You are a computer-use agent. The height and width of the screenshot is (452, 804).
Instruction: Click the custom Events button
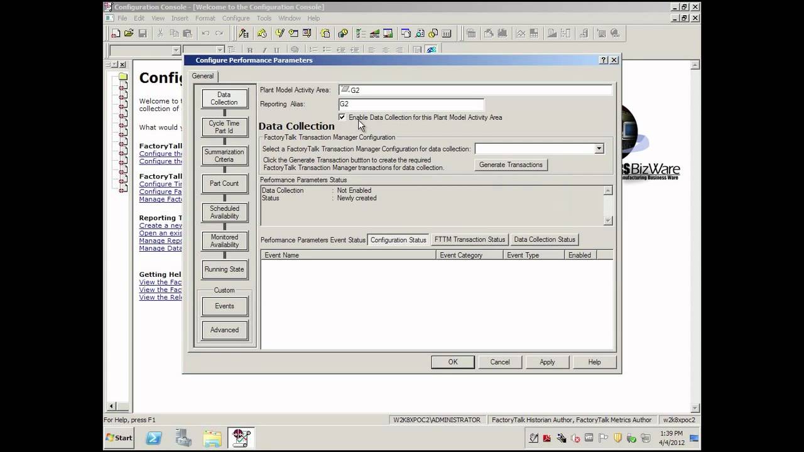pos(224,306)
